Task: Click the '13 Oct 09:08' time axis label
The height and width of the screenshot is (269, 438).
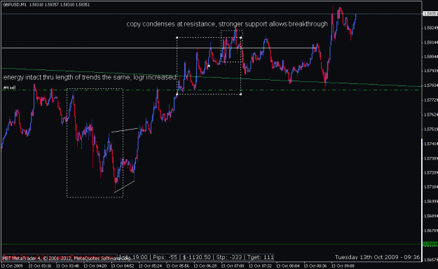Action: 343,265
